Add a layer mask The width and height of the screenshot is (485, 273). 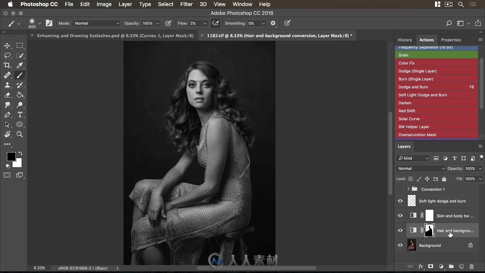coord(431,267)
